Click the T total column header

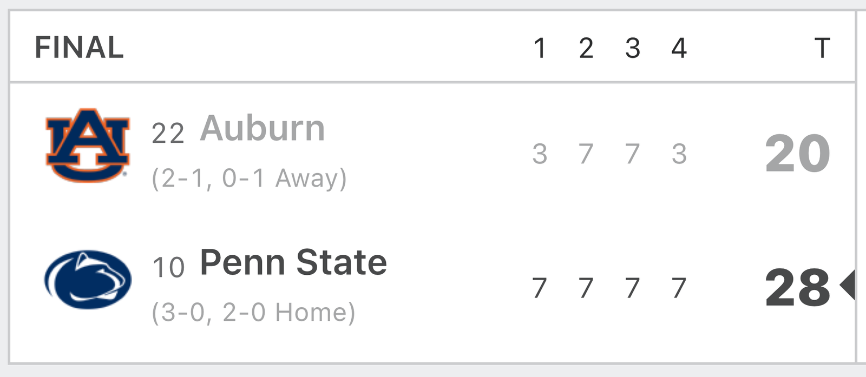click(822, 48)
